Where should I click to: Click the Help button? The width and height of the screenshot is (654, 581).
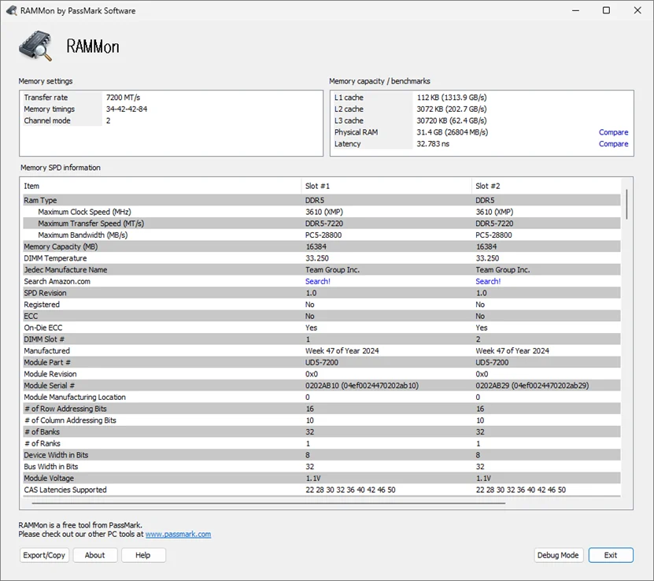click(143, 555)
